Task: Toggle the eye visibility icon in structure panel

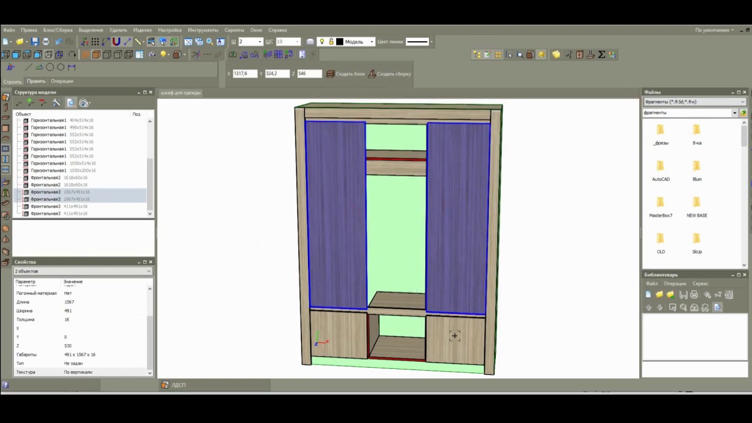Action: (x=84, y=103)
